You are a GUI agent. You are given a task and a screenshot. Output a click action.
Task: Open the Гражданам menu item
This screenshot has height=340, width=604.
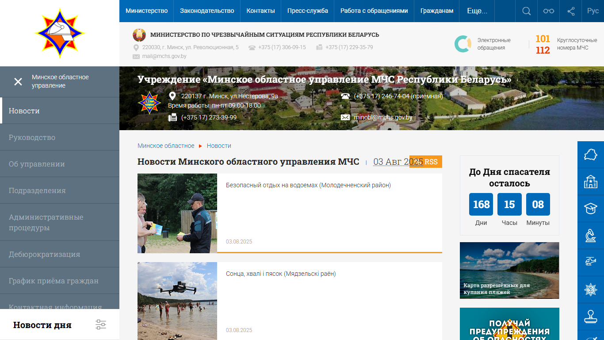pos(437,11)
